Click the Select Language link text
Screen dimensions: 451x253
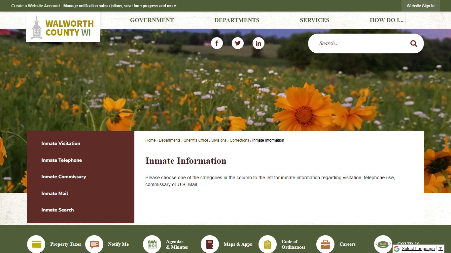tap(418, 249)
